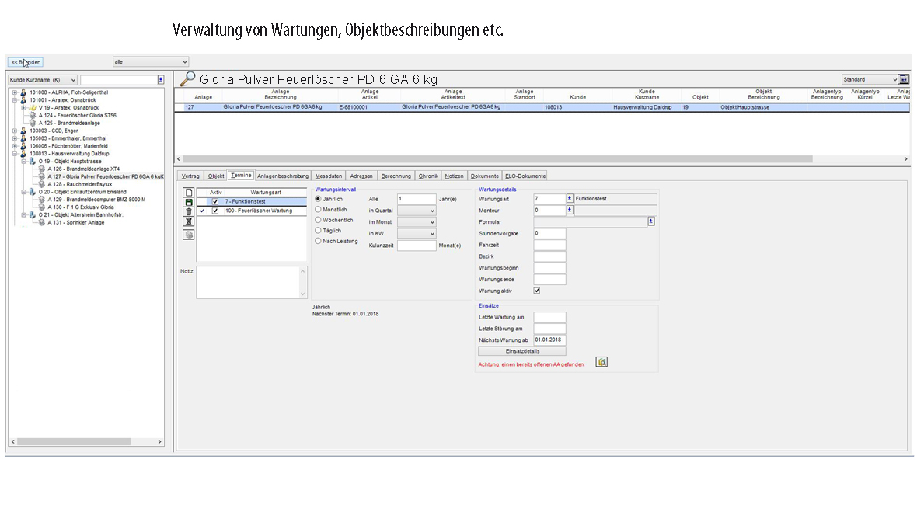Uncheck Aktiv for 100 - Feuerlöscher Wartung

(215, 211)
